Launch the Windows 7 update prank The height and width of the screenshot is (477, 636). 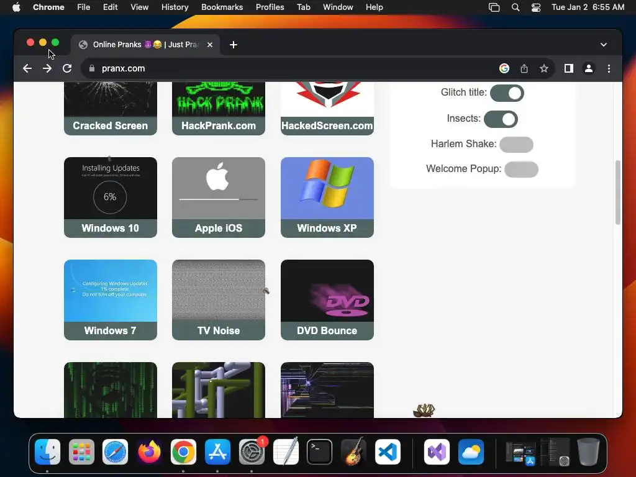pos(111,300)
